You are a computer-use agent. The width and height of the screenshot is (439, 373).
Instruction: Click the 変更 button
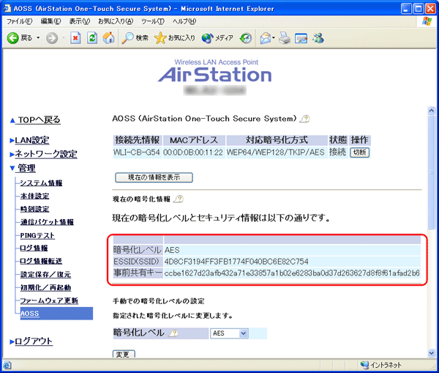124,354
